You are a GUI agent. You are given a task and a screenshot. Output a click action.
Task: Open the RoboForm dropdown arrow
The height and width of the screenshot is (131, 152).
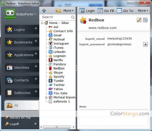click(35, 14)
